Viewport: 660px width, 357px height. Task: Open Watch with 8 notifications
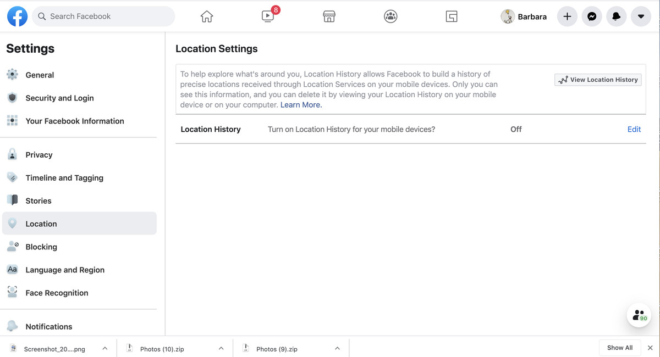click(267, 16)
